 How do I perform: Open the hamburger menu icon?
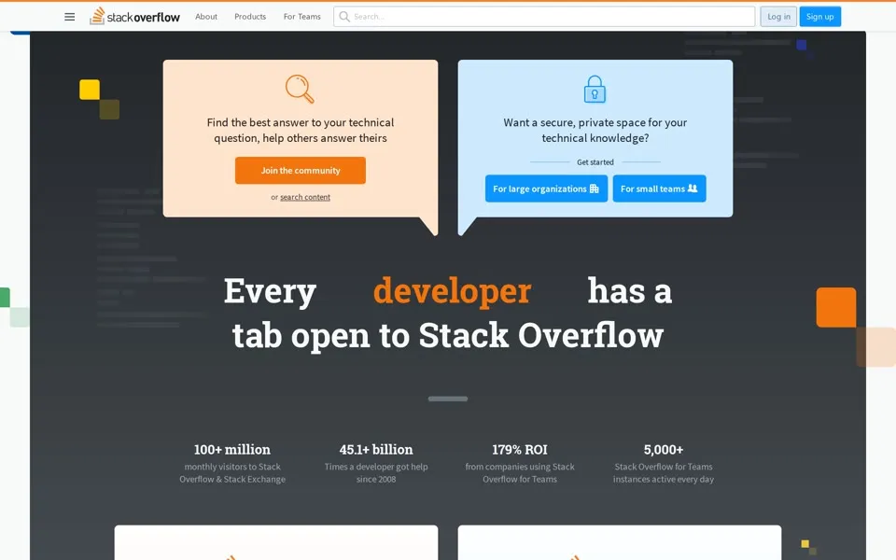tap(70, 17)
